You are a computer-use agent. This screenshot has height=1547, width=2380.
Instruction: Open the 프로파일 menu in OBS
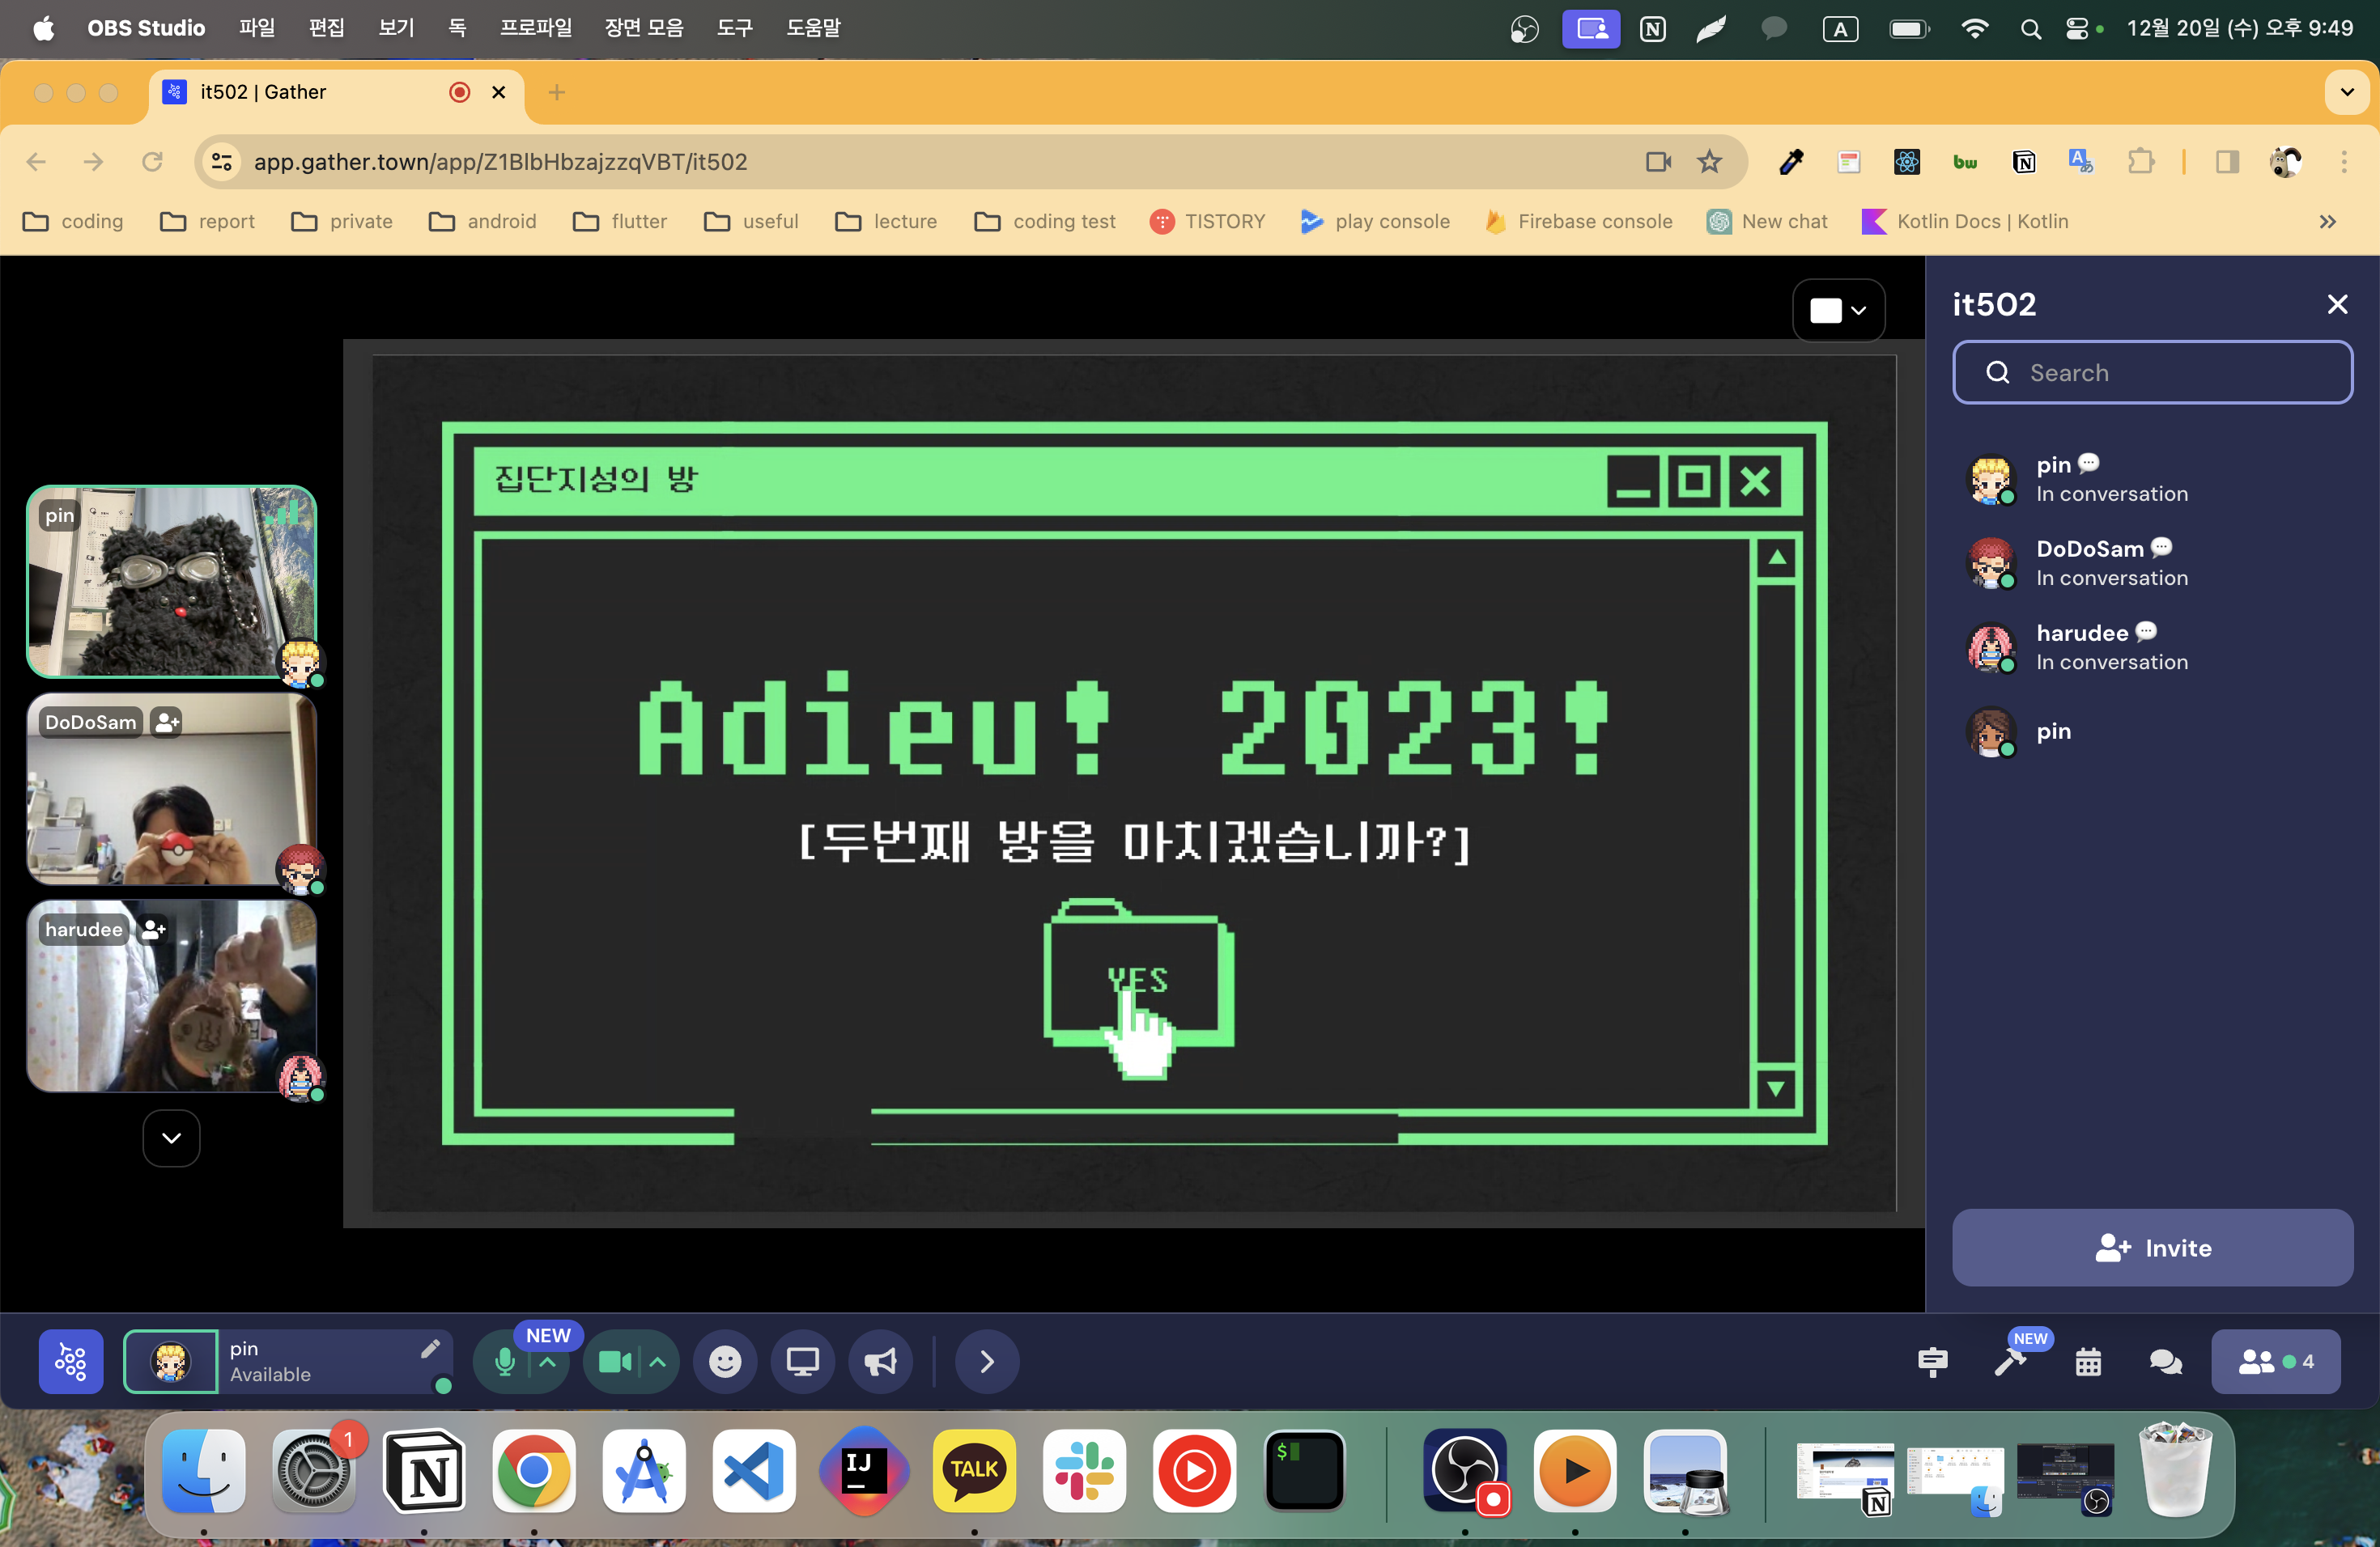[x=536, y=28]
